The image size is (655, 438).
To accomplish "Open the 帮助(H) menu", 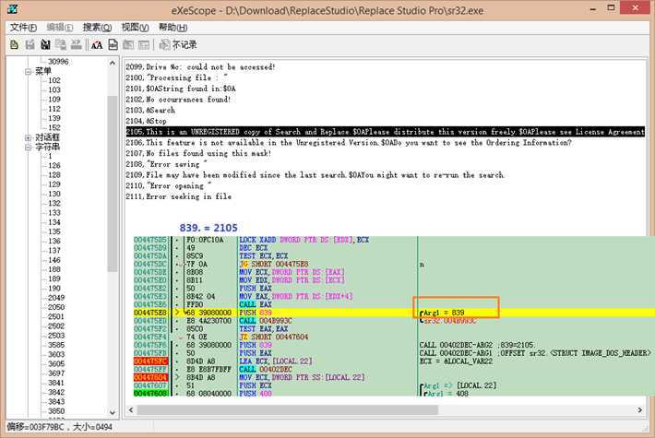I will click(173, 28).
